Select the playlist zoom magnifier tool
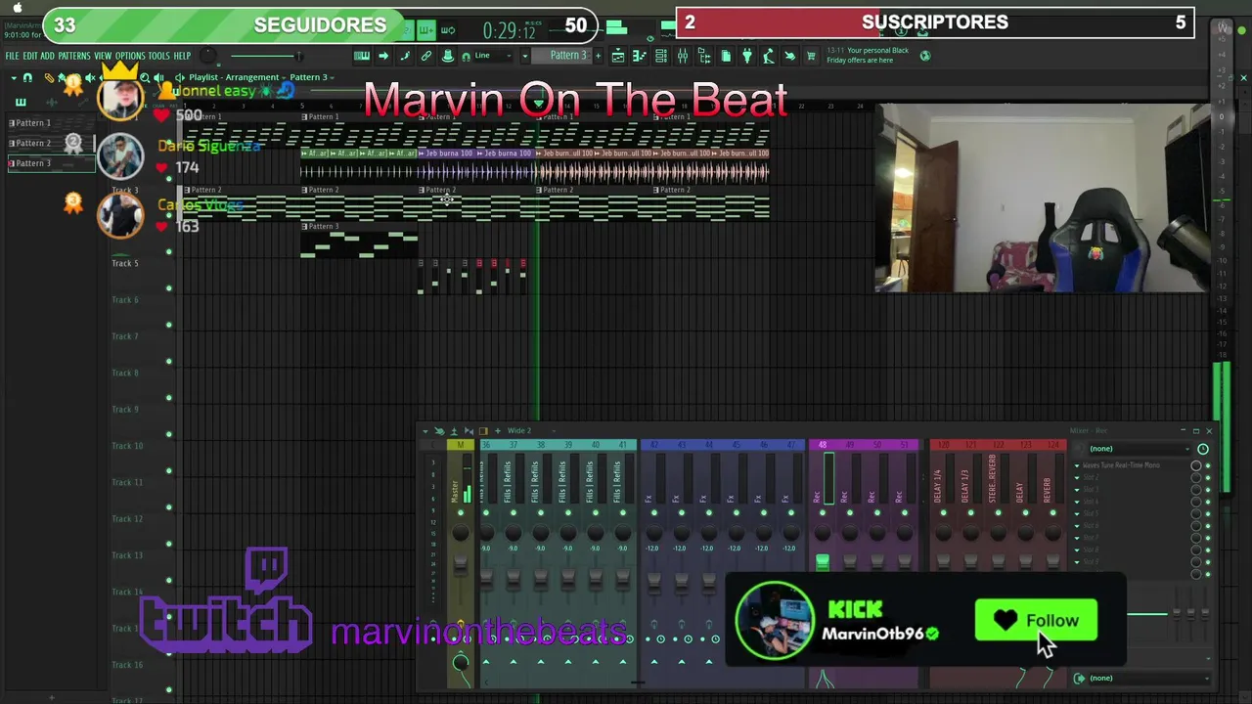Viewport: 1252px width, 704px height. coord(145,77)
